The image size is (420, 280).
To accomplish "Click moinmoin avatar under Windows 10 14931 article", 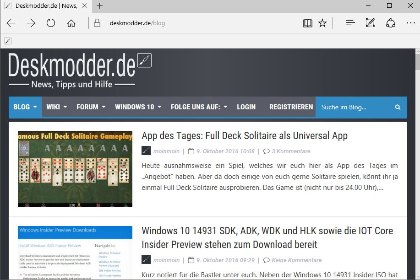I will click(x=146, y=260).
